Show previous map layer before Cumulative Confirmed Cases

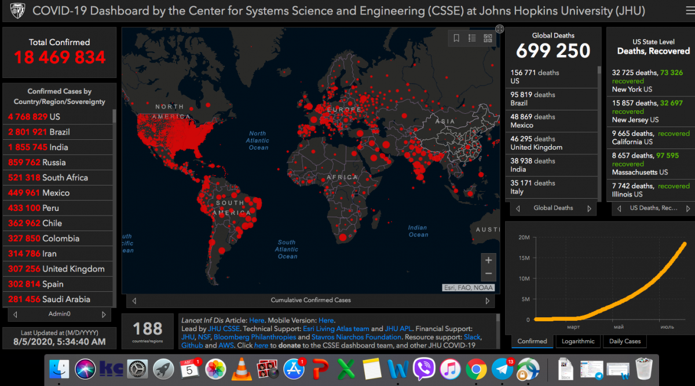point(134,300)
